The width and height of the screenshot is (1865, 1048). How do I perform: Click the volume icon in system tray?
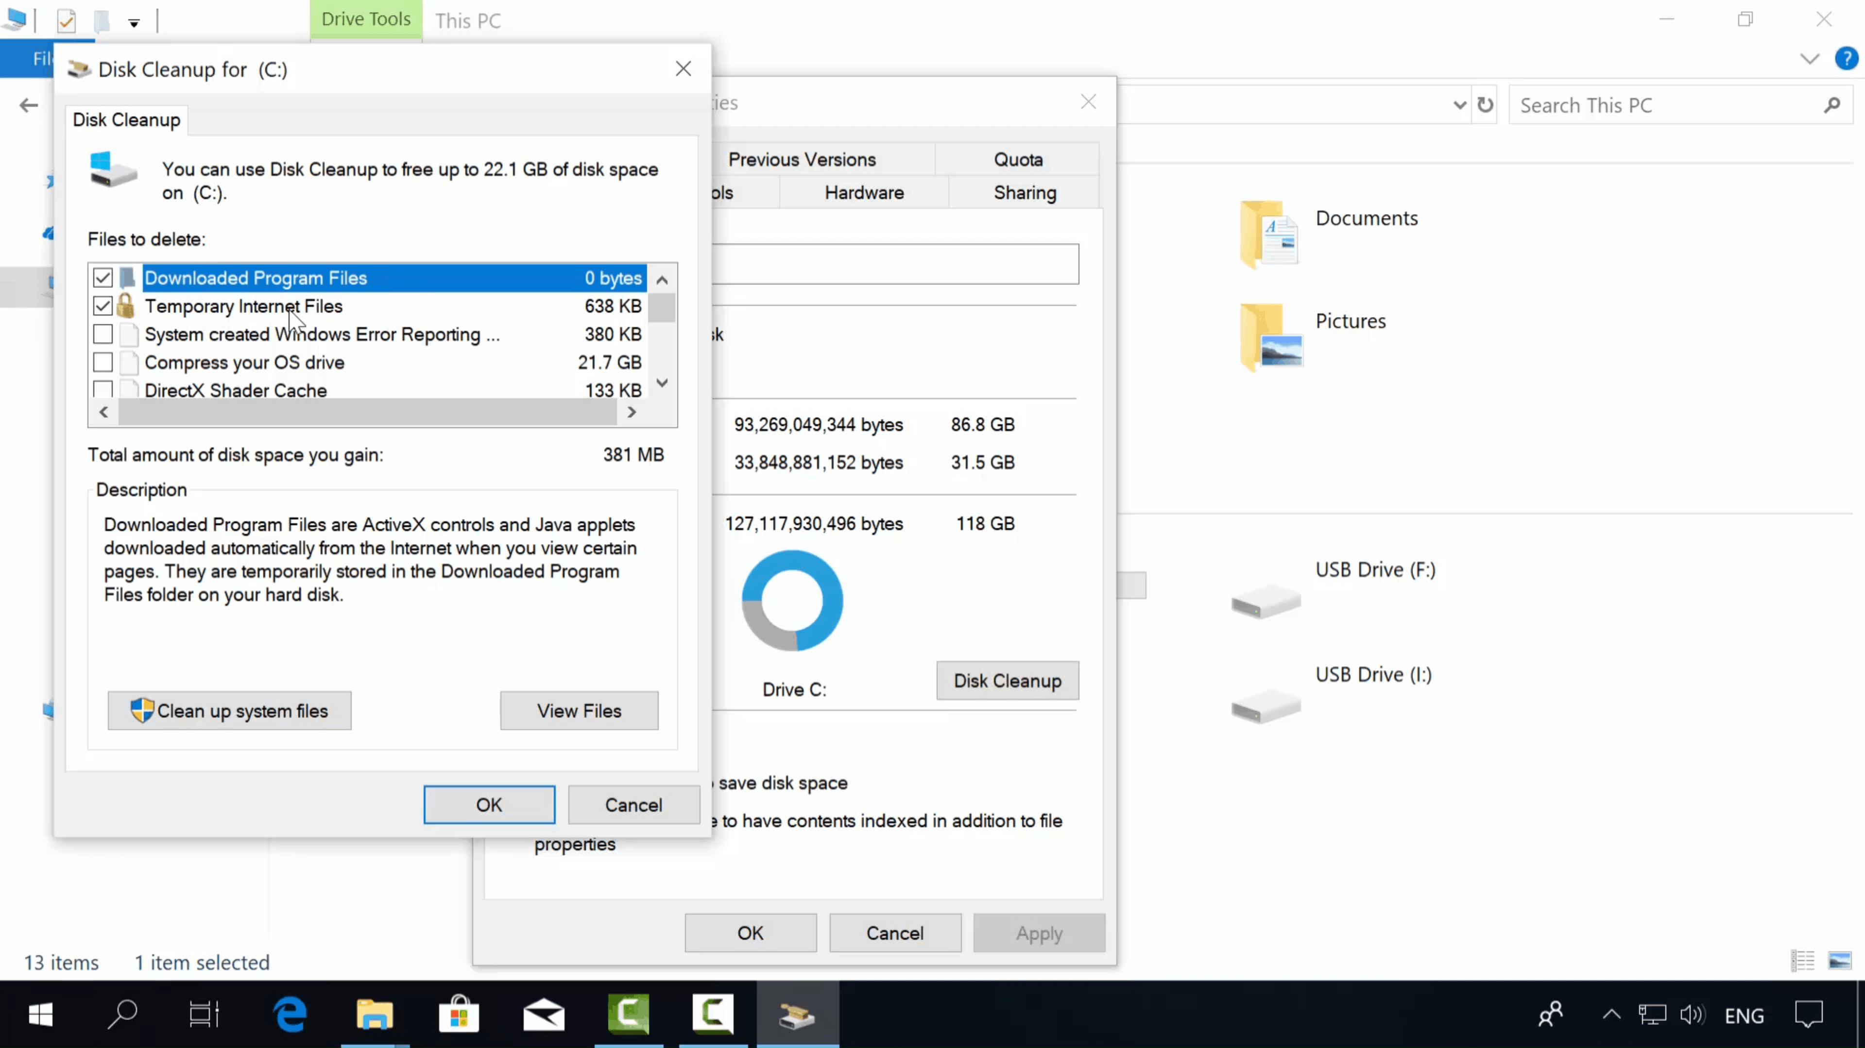pos(1692,1015)
